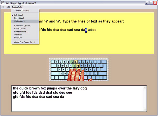Viewport: 158px width, 116px height.
Task: Click the 'r' key on keyboard picture
Action: point(70,66)
